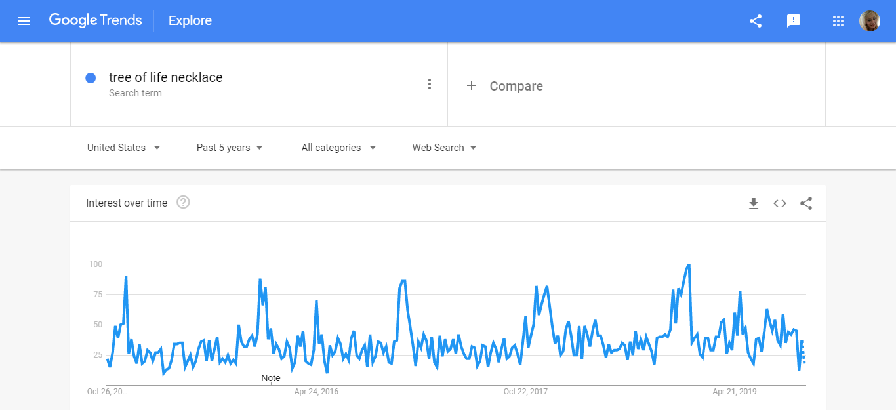This screenshot has width=896, height=410.
Task: Click the user account avatar
Action: click(x=870, y=21)
